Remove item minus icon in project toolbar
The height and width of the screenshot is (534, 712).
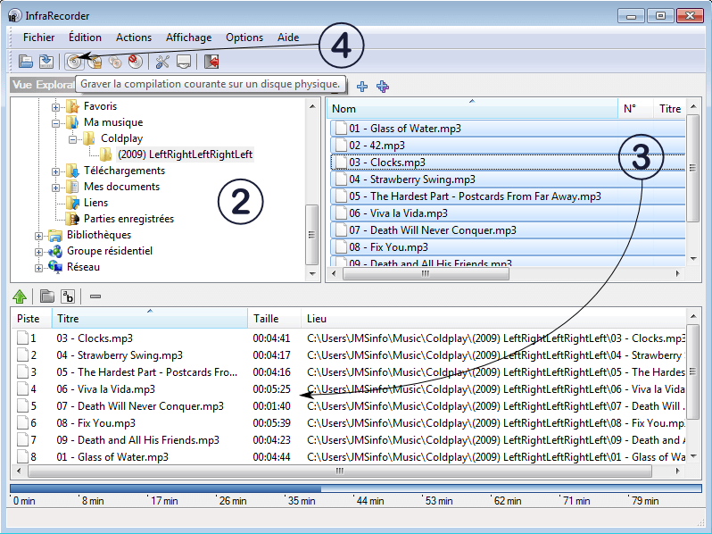[x=95, y=296]
